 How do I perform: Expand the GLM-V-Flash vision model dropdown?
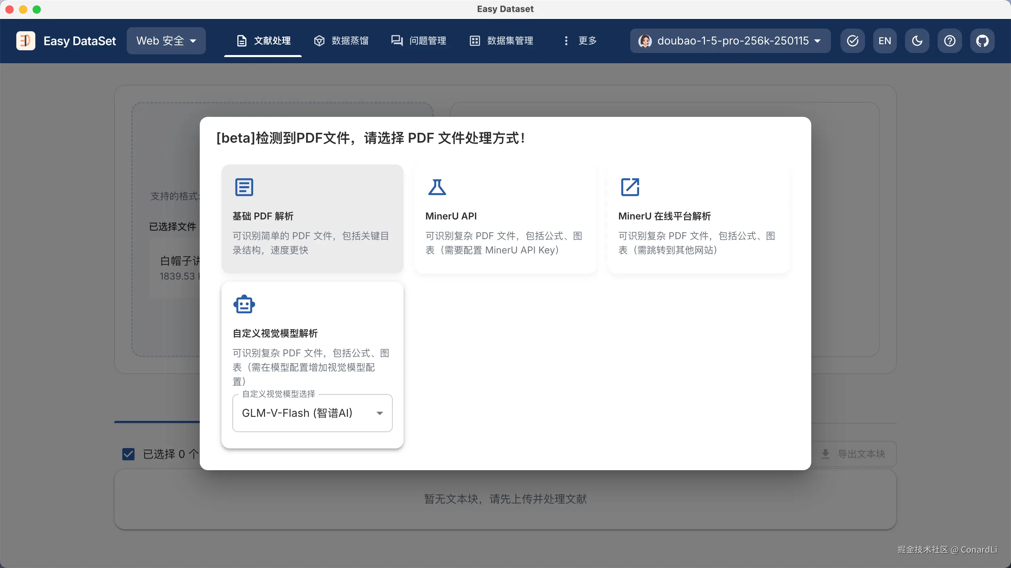coord(312,413)
